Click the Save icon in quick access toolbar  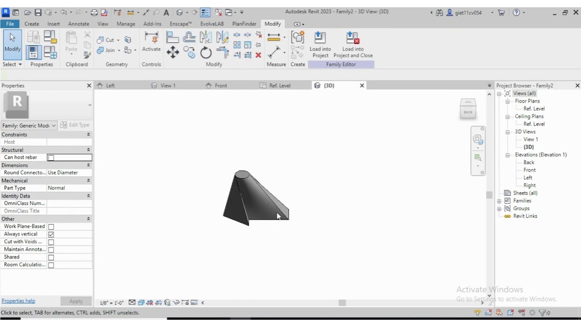pyautogui.click(x=38, y=13)
